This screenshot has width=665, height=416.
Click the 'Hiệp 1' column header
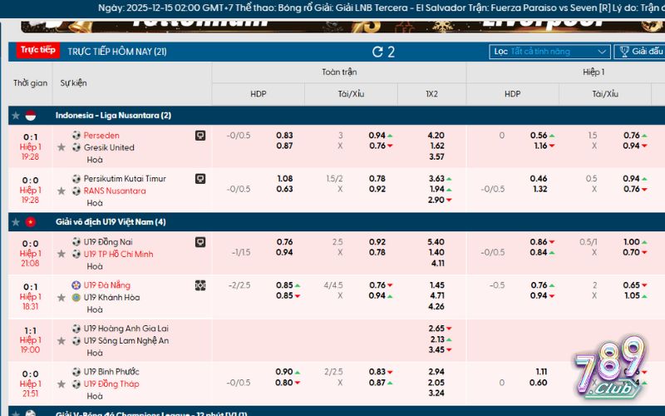pyautogui.click(x=594, y=72)
